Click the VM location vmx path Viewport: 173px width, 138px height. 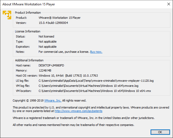[x=95, y=91]
